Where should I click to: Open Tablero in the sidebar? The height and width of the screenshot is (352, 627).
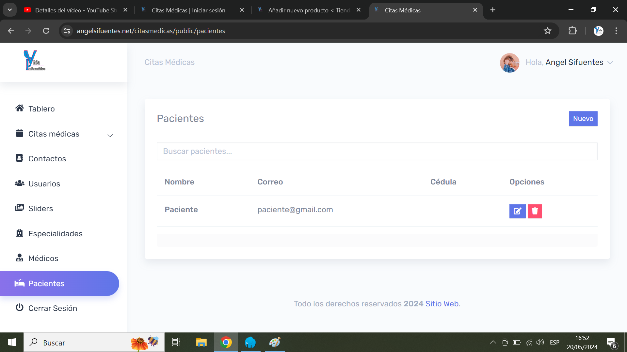tap(41, 109)
